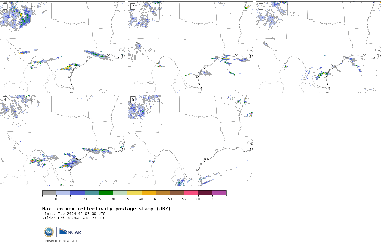
Task: Open ensemble member 3 reflectivity map
Action: [x=318, y=47]
